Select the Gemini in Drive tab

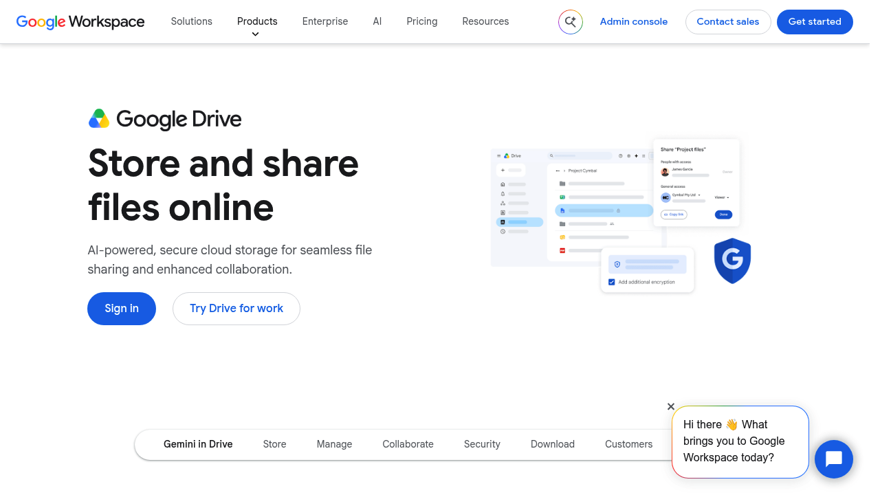click(198, 444)
